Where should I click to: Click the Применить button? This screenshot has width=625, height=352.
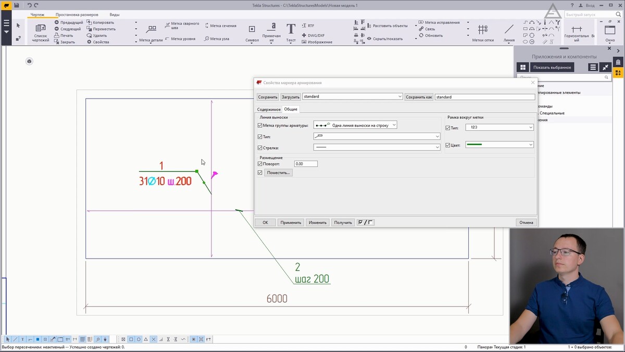click(291, 223)
